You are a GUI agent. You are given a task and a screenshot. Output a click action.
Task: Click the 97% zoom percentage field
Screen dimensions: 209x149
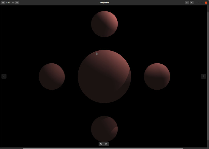8,3
